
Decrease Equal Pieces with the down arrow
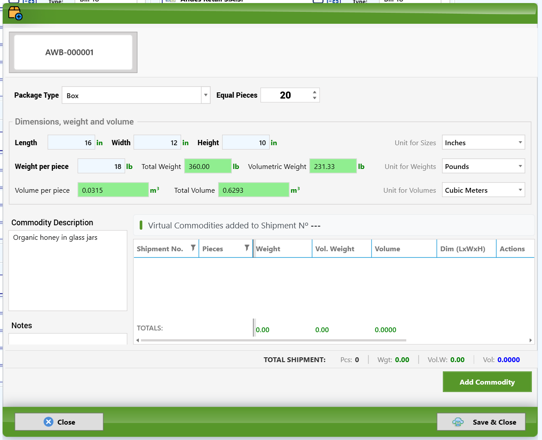pos(315,98)
